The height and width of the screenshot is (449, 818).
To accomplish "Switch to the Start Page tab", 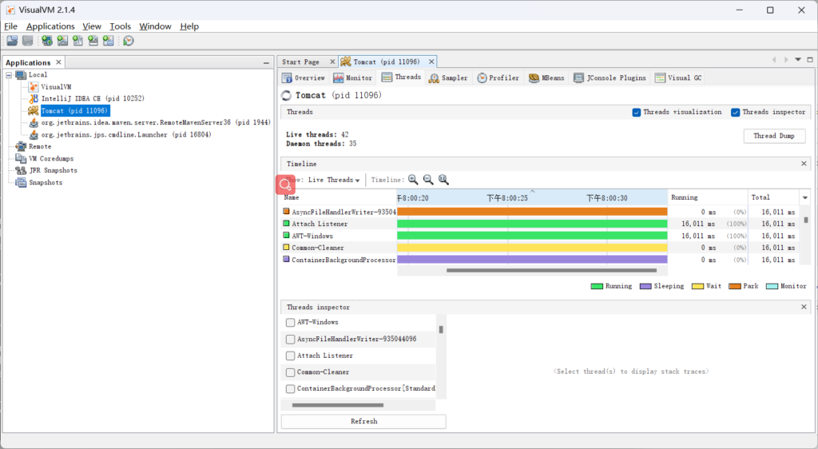I will [300, 62].
